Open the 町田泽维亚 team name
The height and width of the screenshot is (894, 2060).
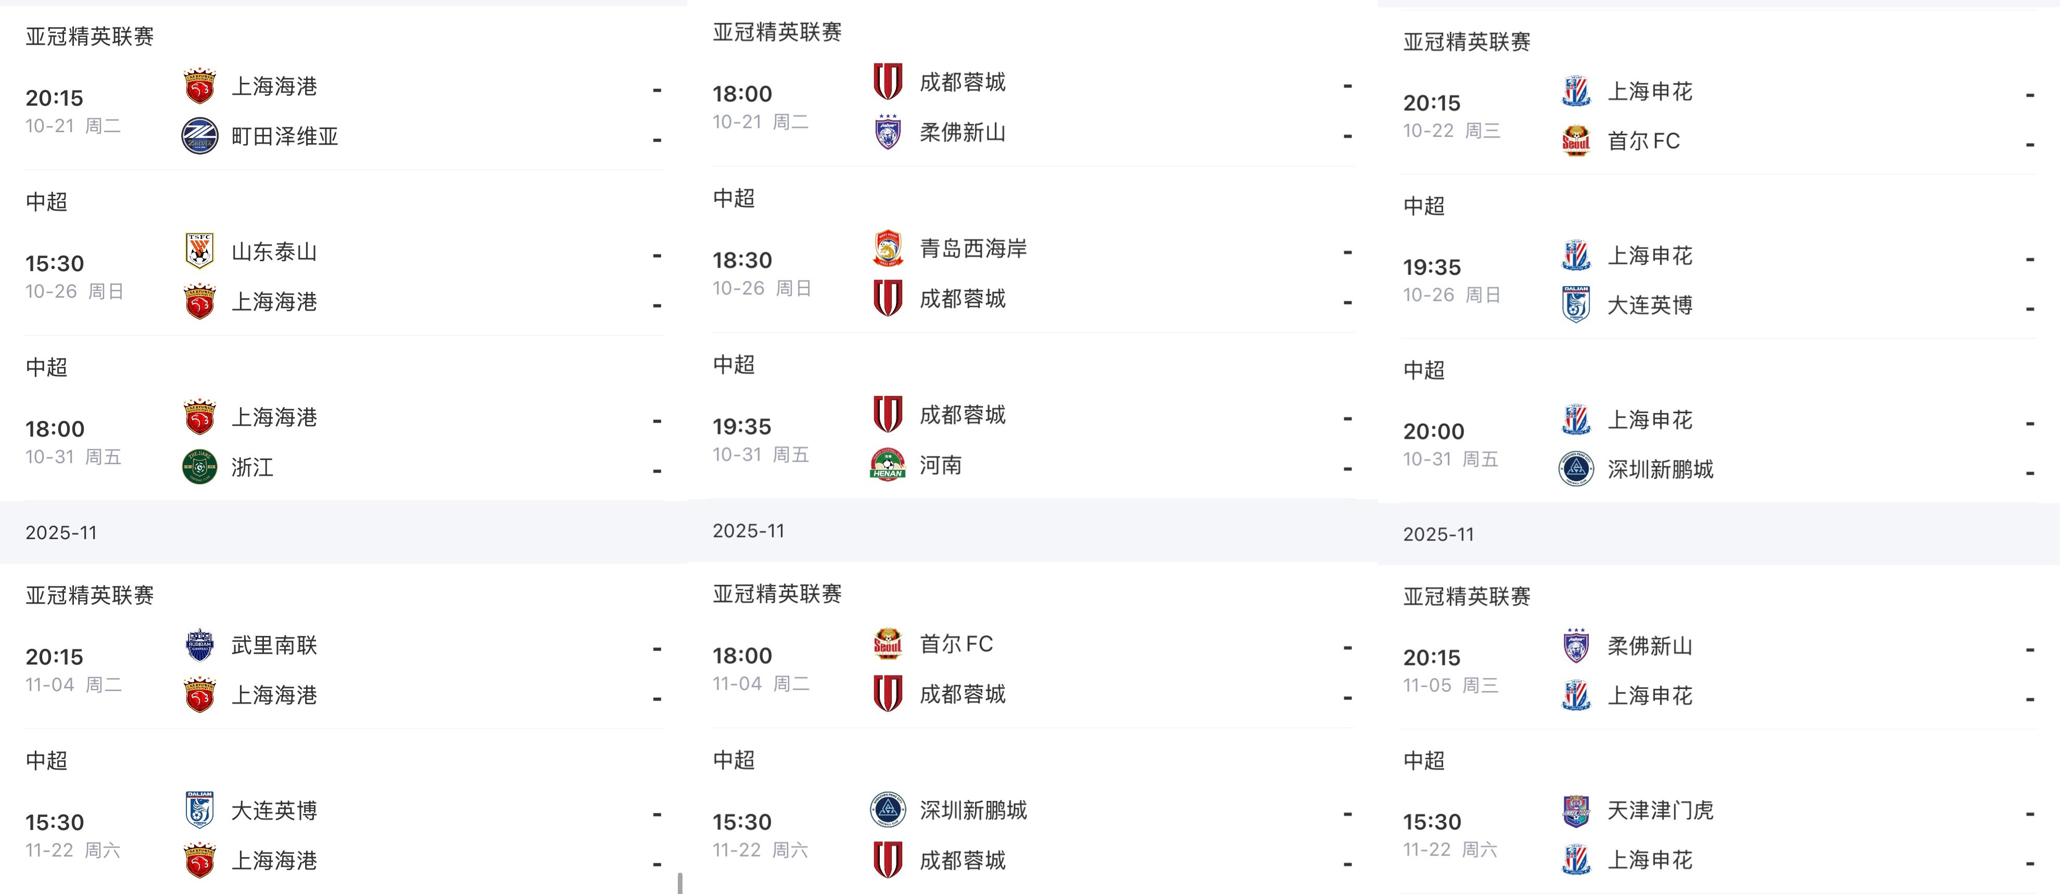coord(285,136)
